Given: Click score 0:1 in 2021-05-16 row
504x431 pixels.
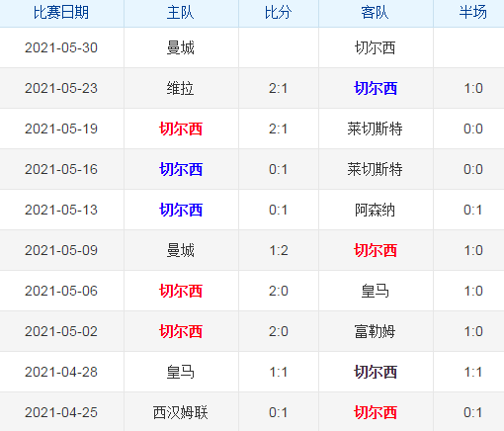Looking at the screenshot, I should pos(278,169).
